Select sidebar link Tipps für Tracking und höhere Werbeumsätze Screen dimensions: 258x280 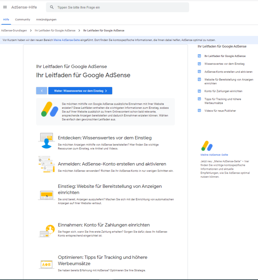click(223, 101)
